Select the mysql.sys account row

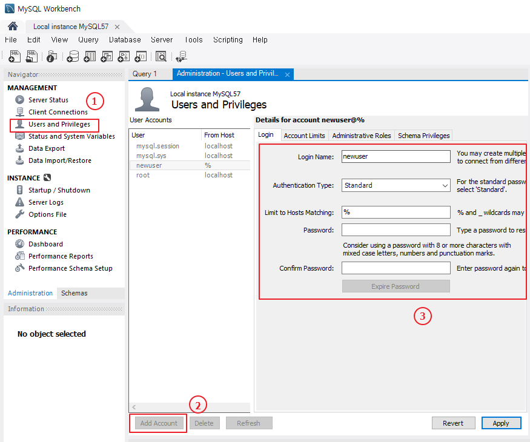[190, 156]
